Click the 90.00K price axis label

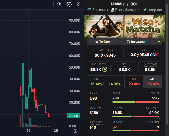[x=74, y=20]
